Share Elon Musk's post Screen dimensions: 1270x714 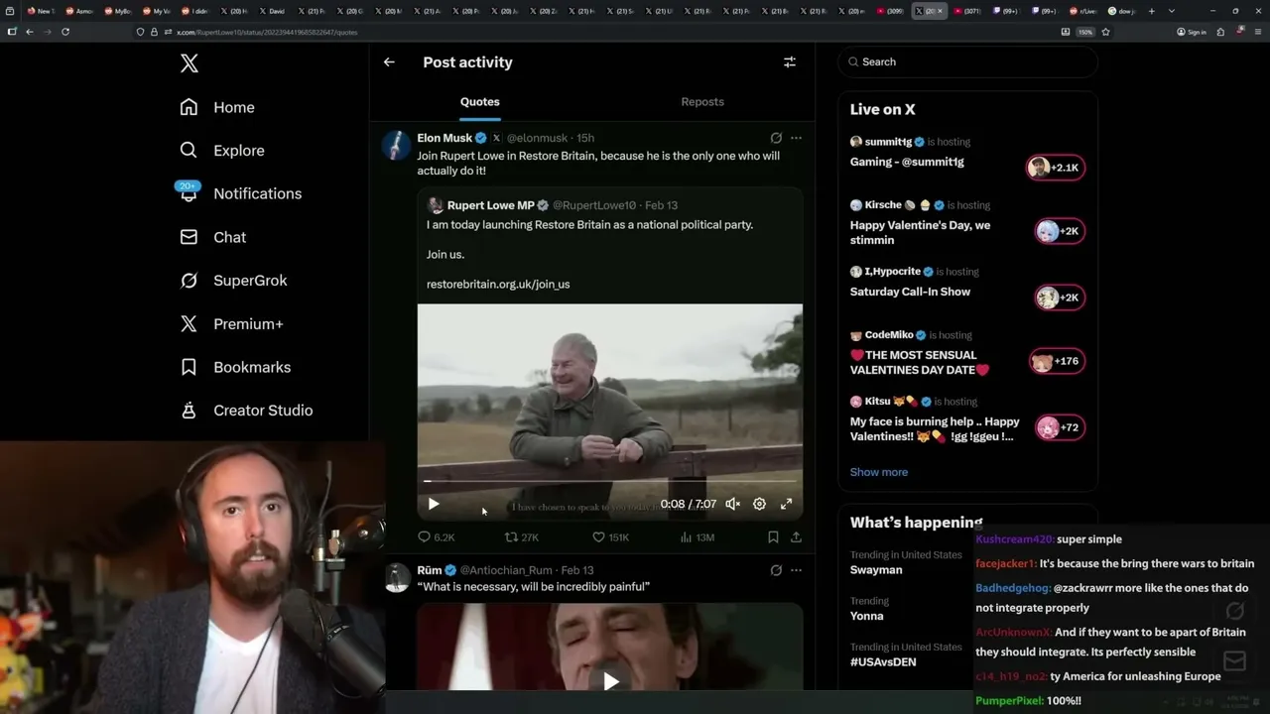(796, 537)
